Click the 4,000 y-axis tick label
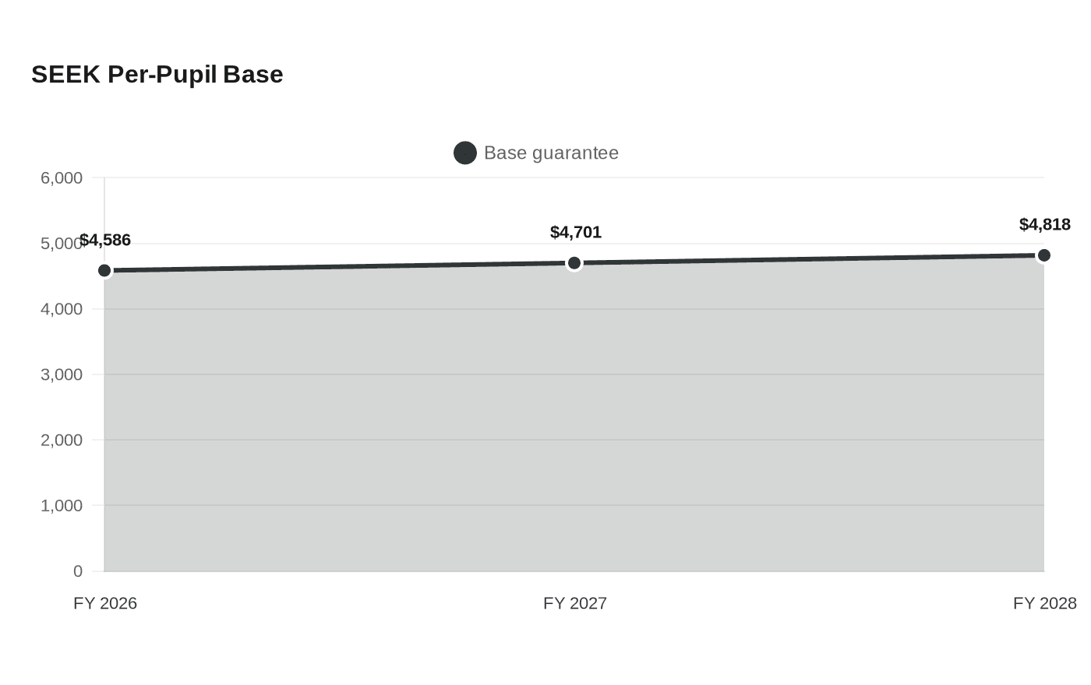Screen dimensions: 1091x685 (62, 309)
